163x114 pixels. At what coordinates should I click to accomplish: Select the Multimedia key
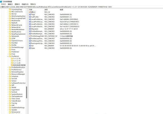[16, 21]
